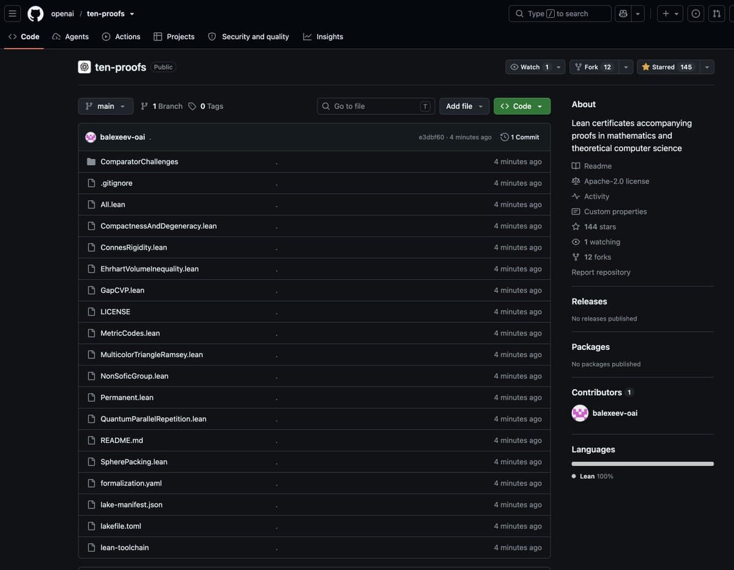View the 1 Commit history link
Image resolution: width=734 pixels, height=570 pixels.
520,137
